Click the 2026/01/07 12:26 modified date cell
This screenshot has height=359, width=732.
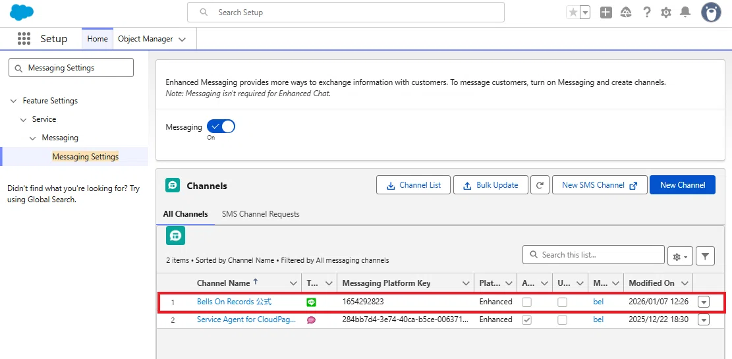[658, 302]
